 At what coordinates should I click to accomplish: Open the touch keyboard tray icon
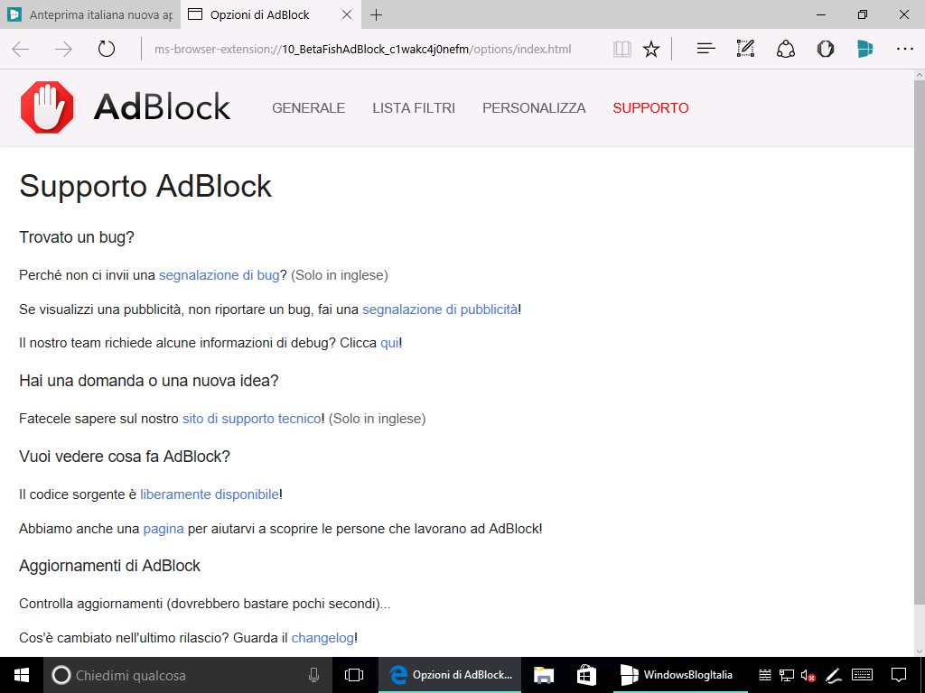click(863, 675)
